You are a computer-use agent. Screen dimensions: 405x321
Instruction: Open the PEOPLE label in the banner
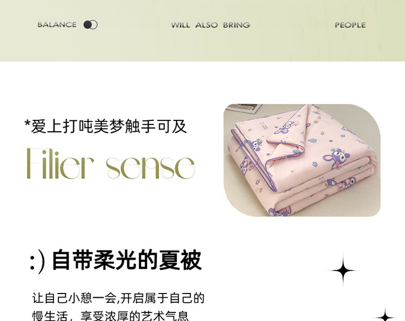350,25
